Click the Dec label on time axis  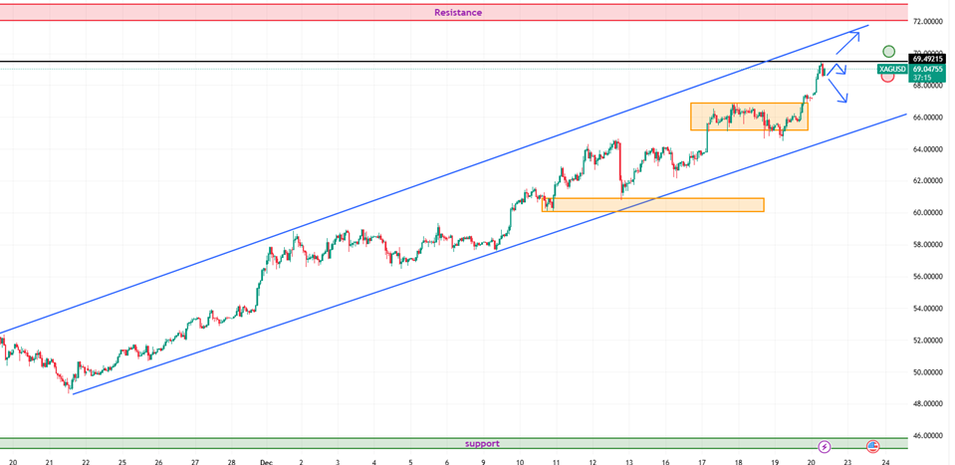265,462
